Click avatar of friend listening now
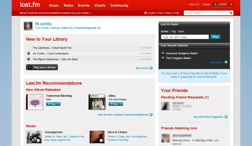The height and width of the screenshot is (146, 252). pyautogui.click(x=165, y=138)
